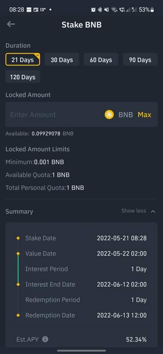Tap the battery status icon

(152, 9)
